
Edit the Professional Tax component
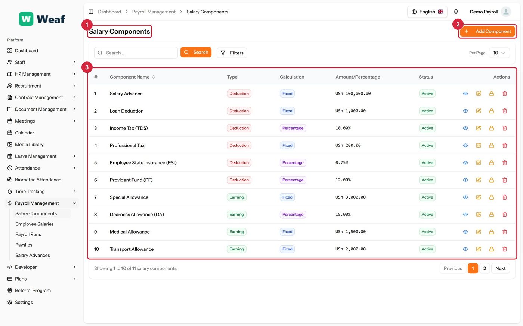point(479,145)
